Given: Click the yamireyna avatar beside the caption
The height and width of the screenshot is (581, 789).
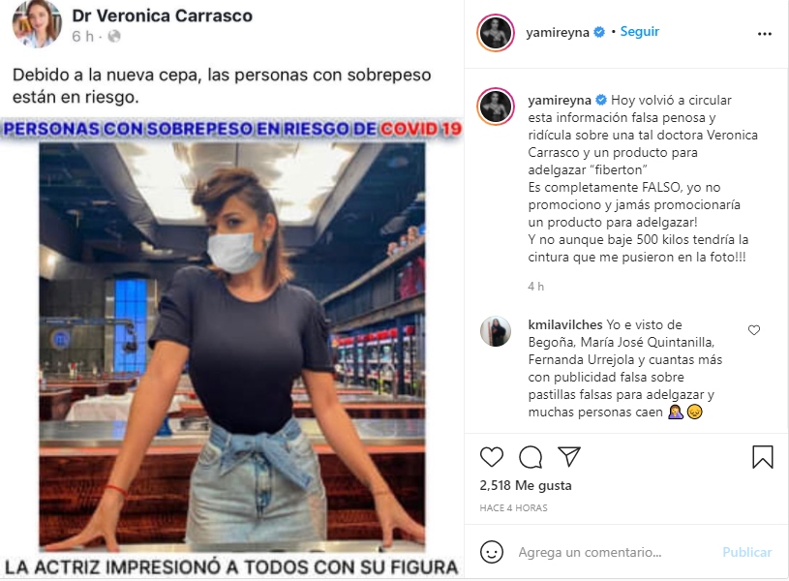Looking at the screenshot, I should [x=496, y=107].
